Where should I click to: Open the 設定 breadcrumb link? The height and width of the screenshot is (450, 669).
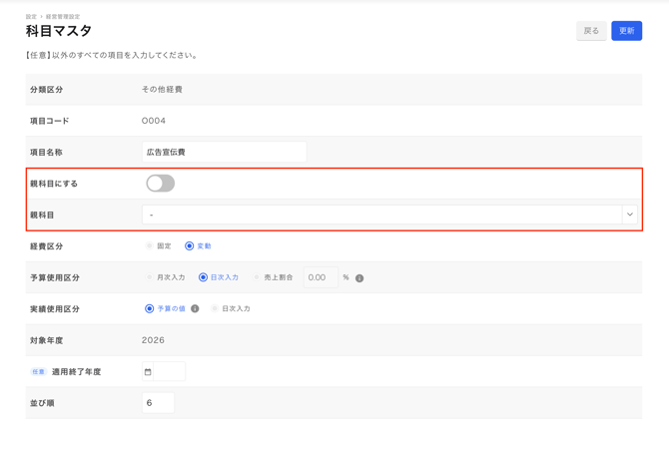click(31, 17)
